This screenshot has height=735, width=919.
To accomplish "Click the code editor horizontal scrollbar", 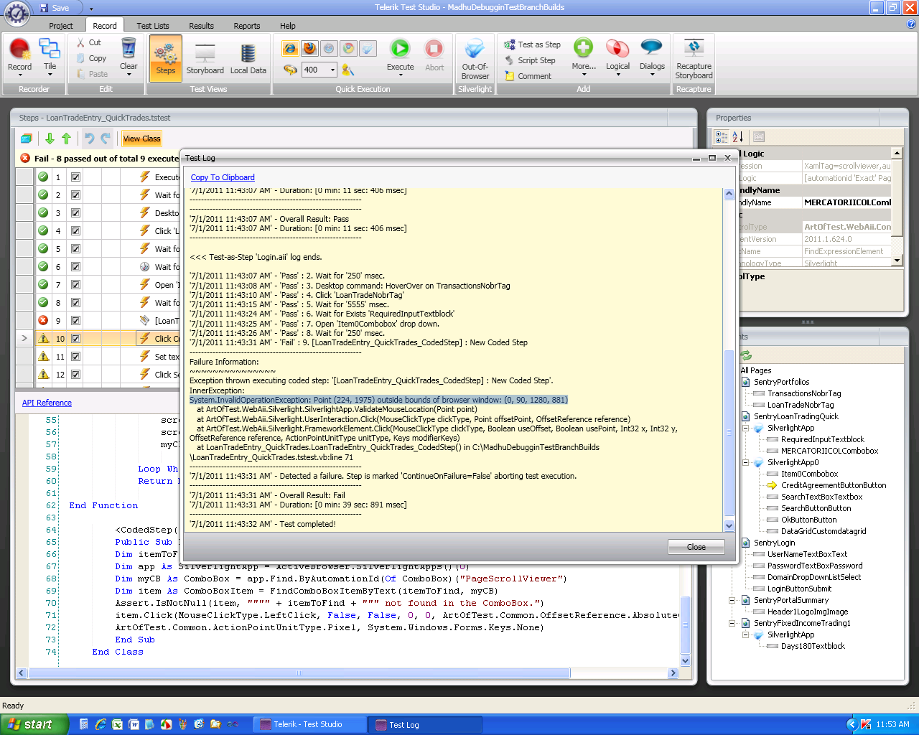I will coord(299,673).
